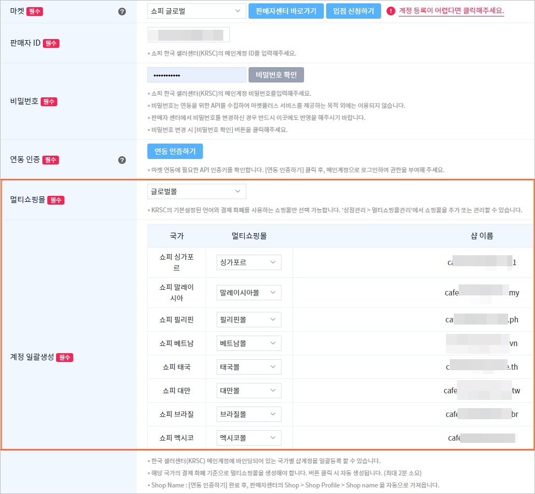Click shop name ending in tw

tap(482, 391)
